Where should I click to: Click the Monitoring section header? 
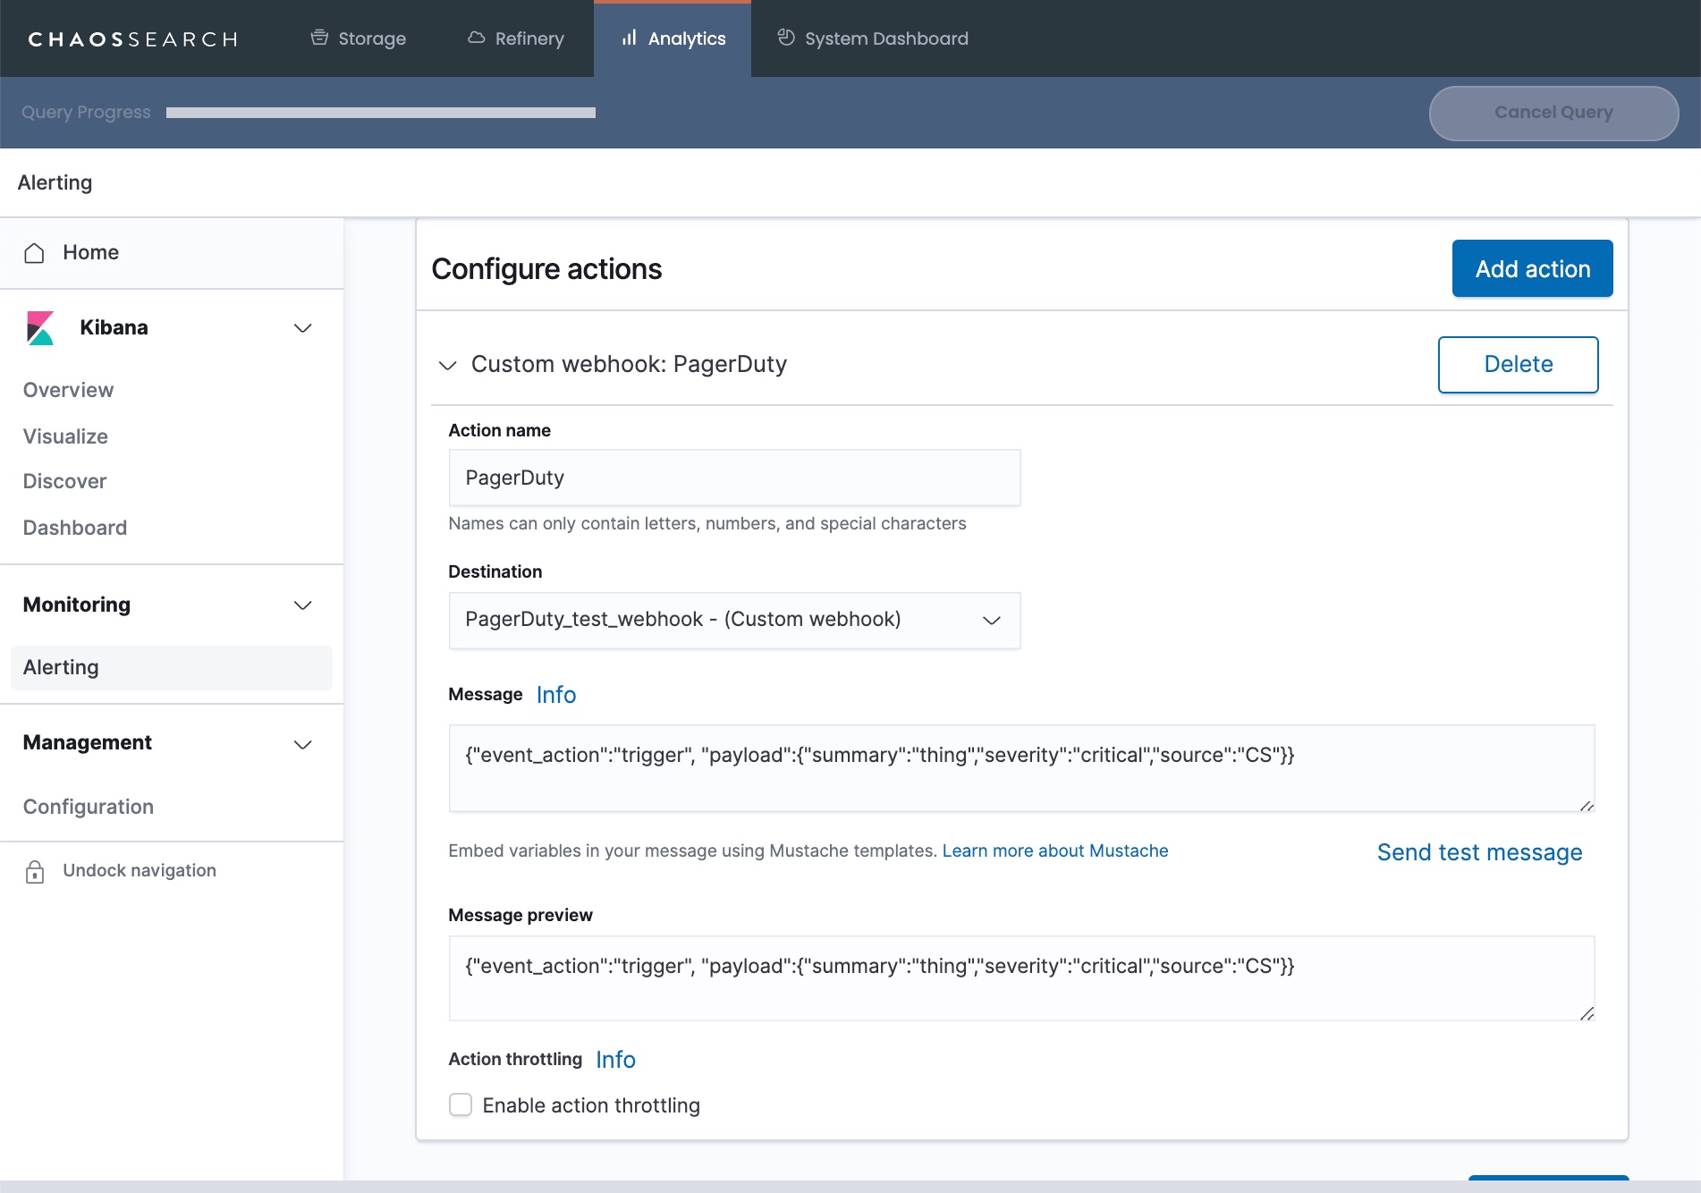point(77,605)
